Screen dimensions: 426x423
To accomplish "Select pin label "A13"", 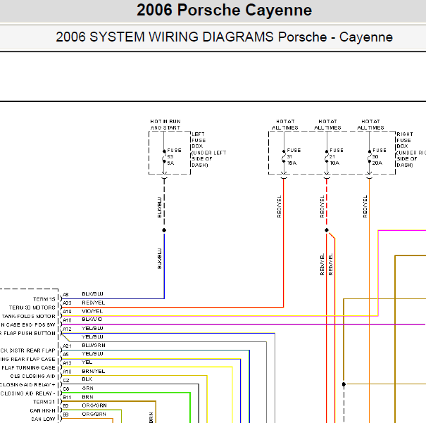I will pyautogui.click(x=67, y=363).
